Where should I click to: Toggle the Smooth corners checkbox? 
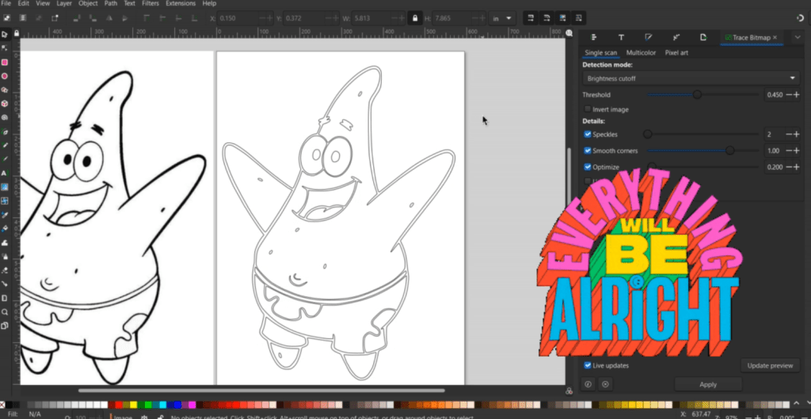[588, 150]
